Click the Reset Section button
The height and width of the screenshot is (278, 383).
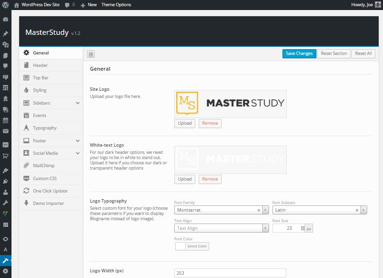tap(334, 53)
